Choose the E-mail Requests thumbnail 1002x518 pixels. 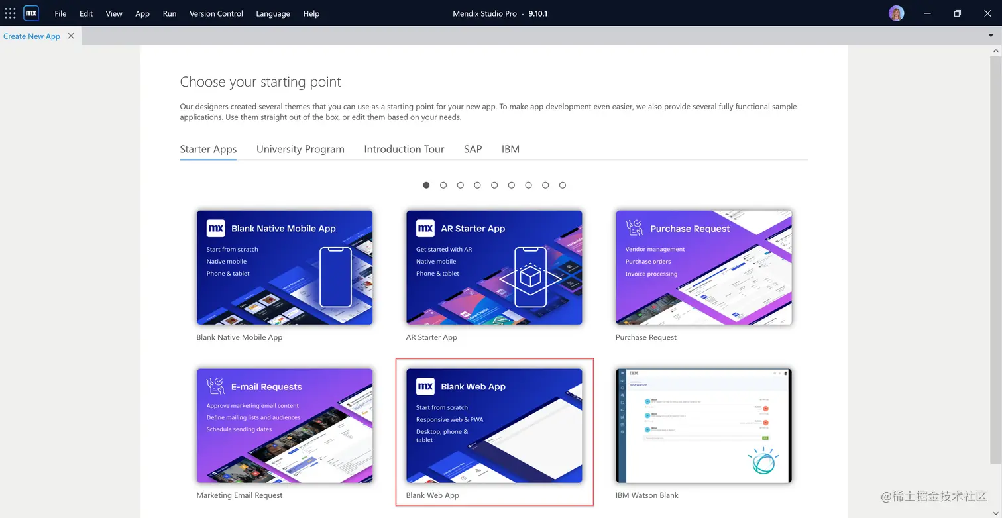point(284,426)
